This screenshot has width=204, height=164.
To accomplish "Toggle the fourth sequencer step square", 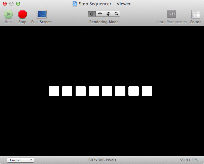I will point(94,91).
